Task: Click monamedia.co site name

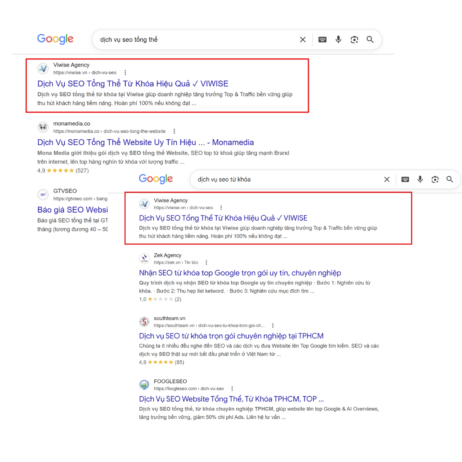Action: tap(72, 123)
